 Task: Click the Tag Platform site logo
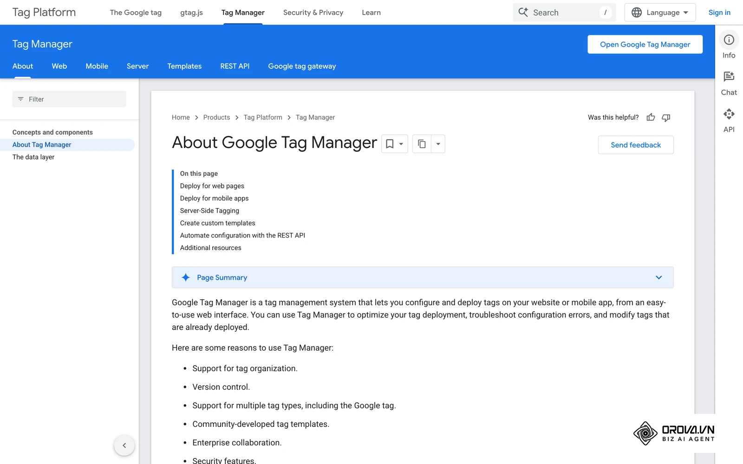[44, 13]
